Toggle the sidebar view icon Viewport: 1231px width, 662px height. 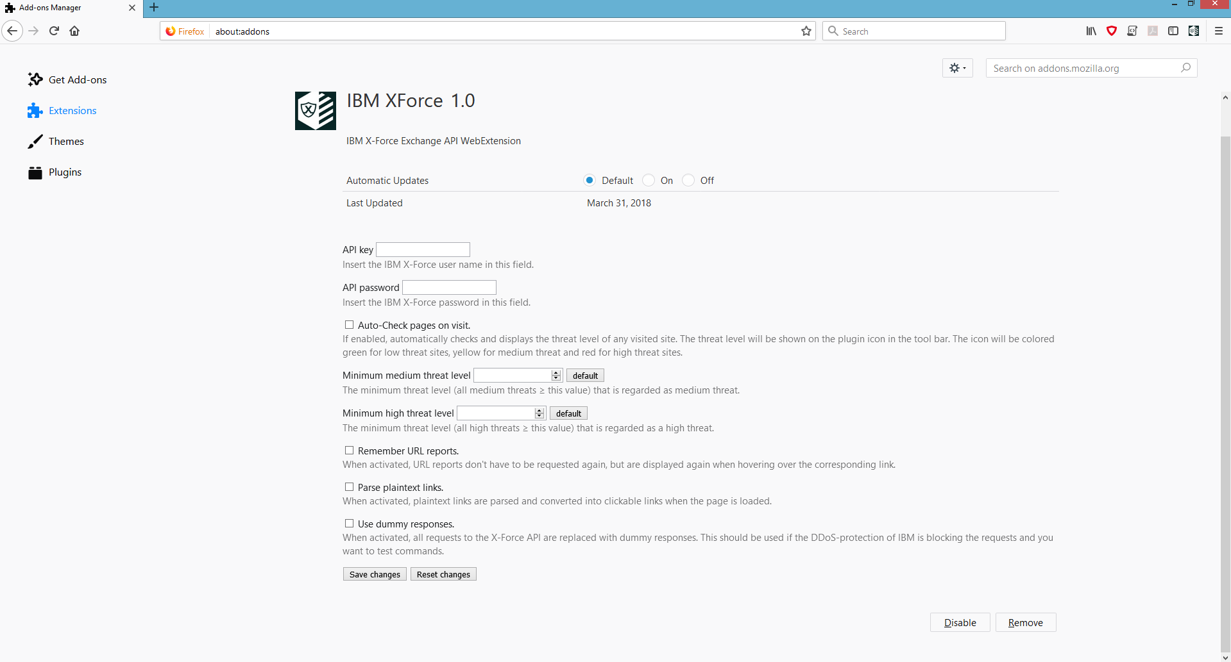[x=1173, y=31]
